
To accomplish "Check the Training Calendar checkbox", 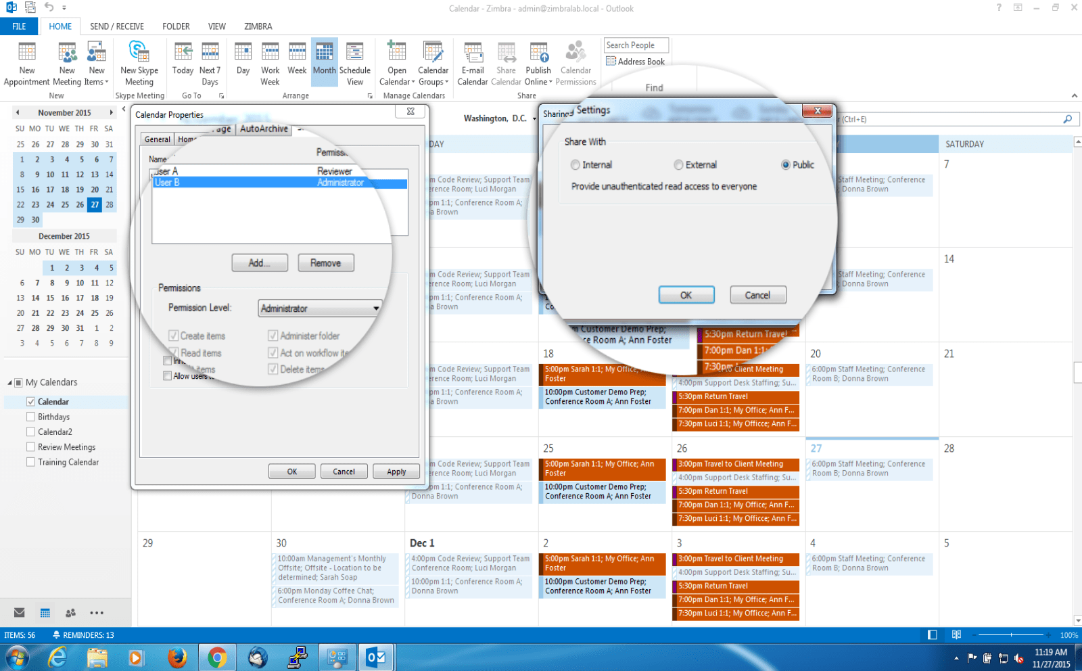I will coord(30,462).
